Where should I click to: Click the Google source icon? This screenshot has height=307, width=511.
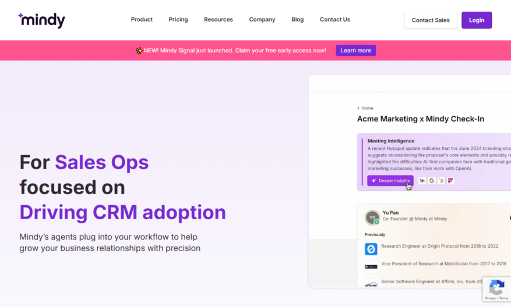point(432,180)
